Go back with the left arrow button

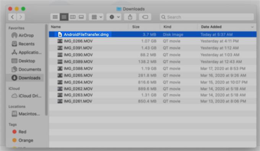click(x=13, y=17)
